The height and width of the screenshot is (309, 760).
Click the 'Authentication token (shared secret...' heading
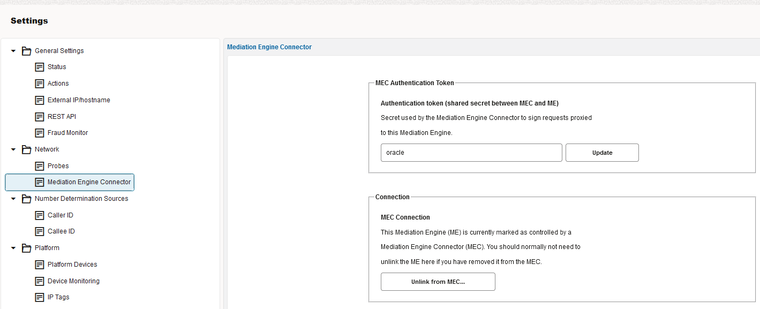[470, 103]
